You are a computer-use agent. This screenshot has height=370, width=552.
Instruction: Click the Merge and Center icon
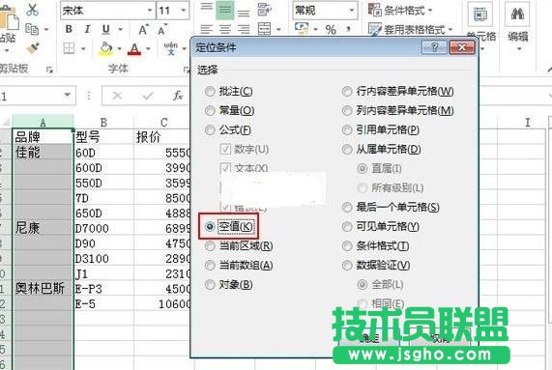click(264, 29)
